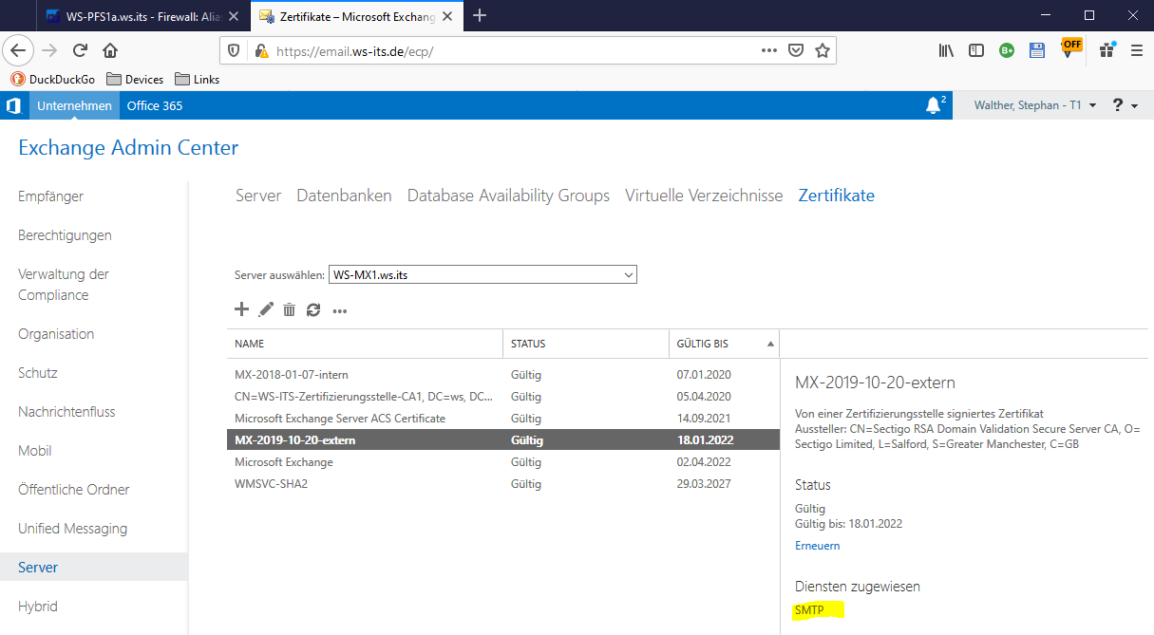
Task: Open the Server sub-tab
Action: point(258,196)
